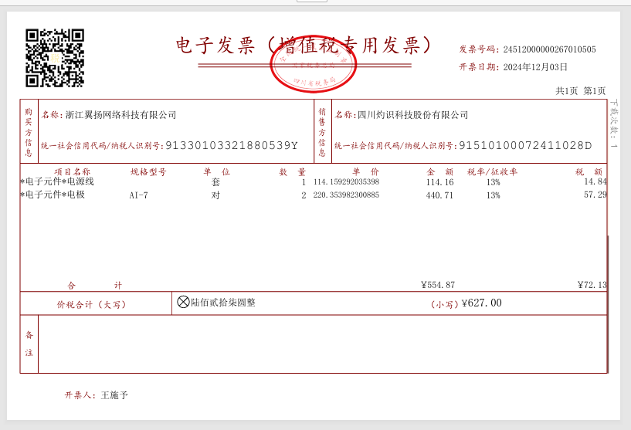Select the item row *电子元件*电极
The height and width of the screenshot is (430, 631).
point(53,195)
